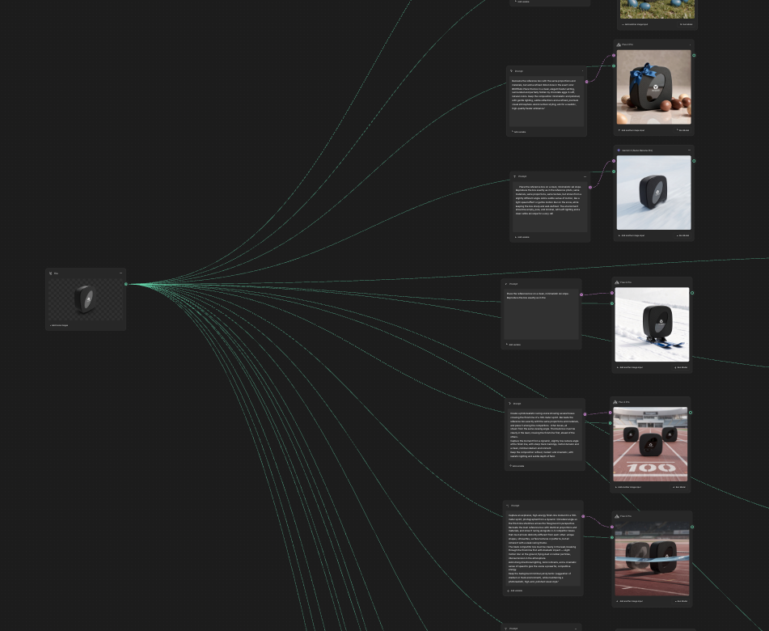This screenshot has width=769, height=631.
Task: Select the box on blue skis image
Action: pos(653,324)
